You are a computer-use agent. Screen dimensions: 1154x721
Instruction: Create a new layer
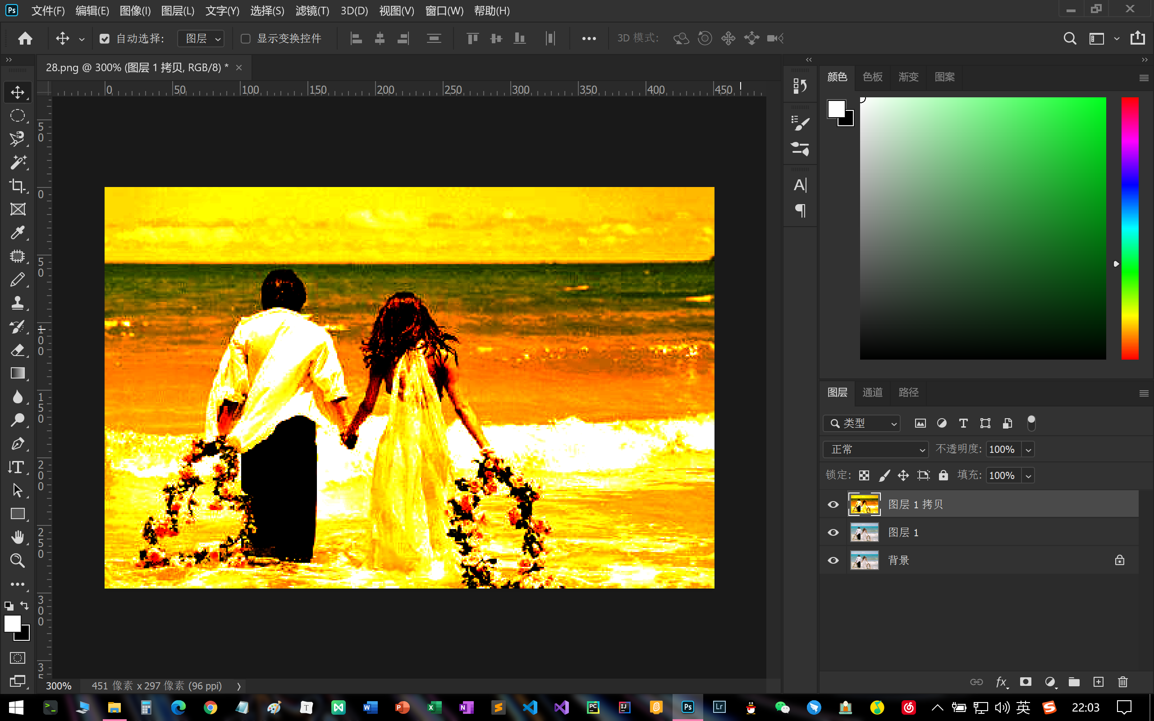pos(1098,682)
